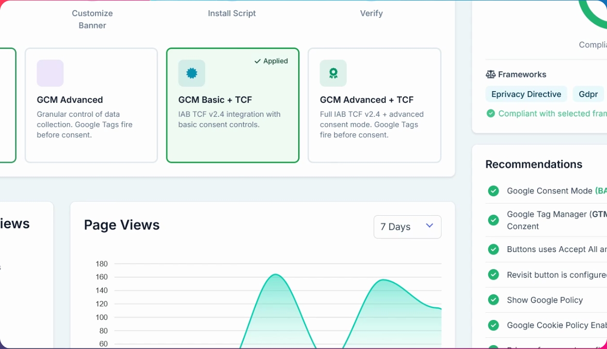
Task: Click the Frameworks balance scale icon
Action: coord(491,74)
